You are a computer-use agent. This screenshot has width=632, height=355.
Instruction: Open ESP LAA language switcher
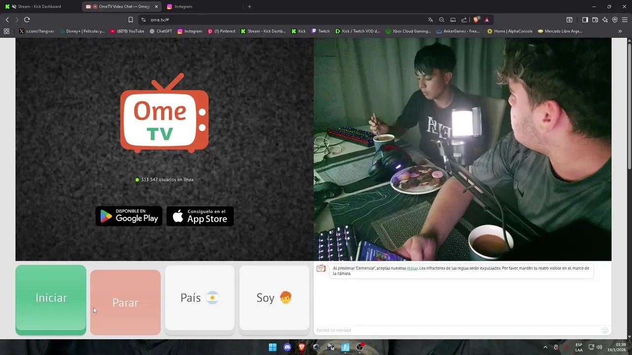point(579,347)
